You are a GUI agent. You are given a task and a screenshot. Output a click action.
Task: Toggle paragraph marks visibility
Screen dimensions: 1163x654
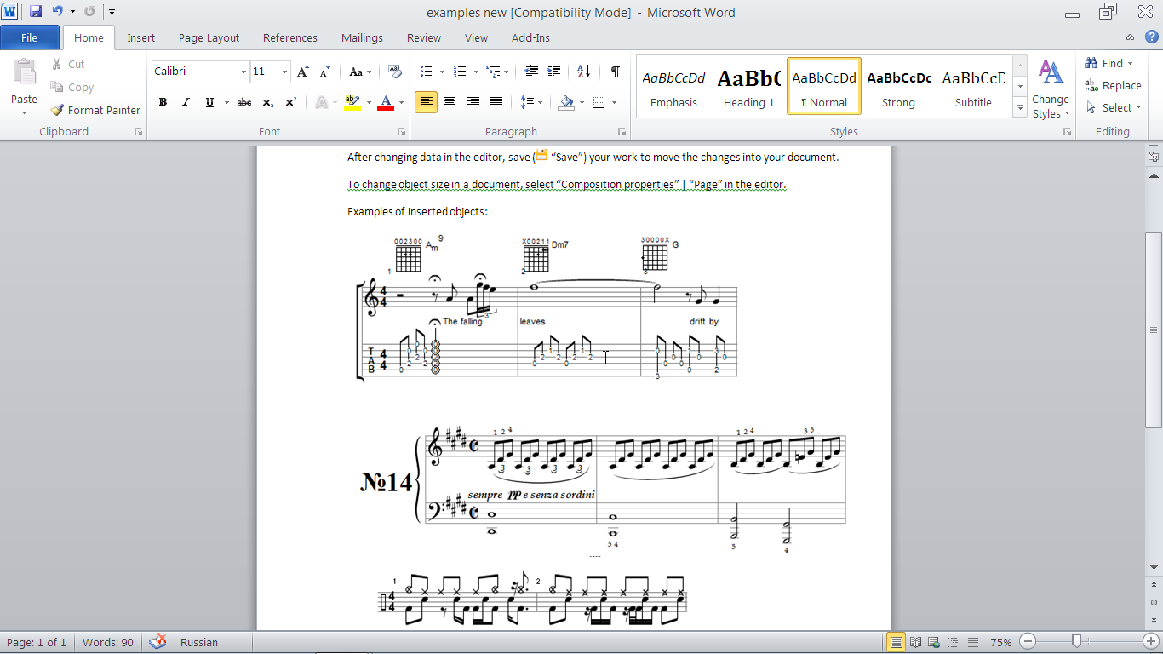tap(614, 72)
